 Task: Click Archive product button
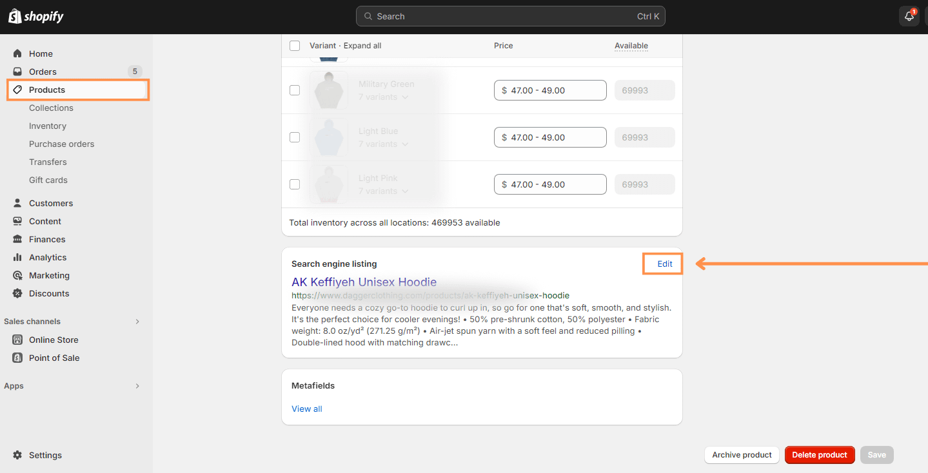(x=742, y=455)
